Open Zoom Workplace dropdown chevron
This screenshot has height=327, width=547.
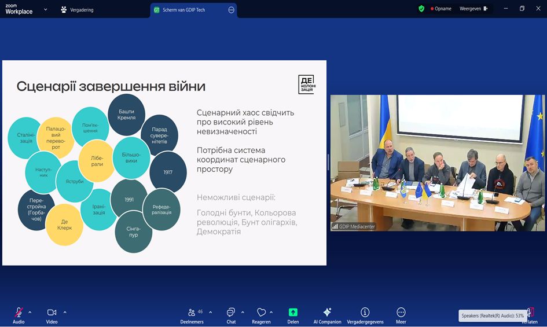(x=46, y=9)
